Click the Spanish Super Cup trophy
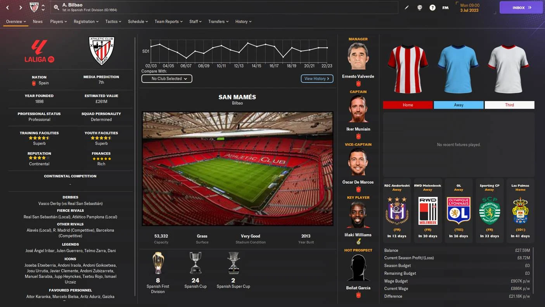 coord(233,263)
